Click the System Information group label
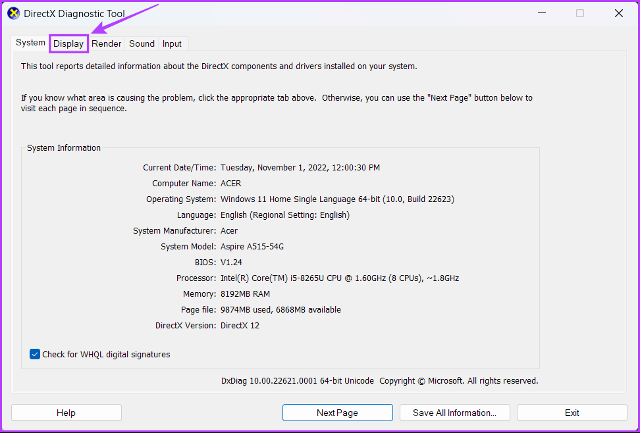Viewport: 640px width, 433px height. (64, 148)
